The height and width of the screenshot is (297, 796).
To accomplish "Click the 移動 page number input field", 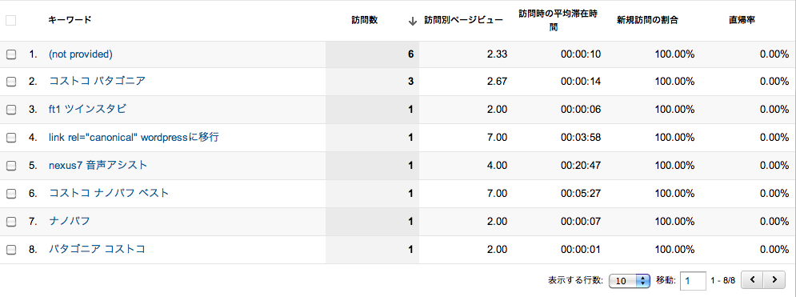I will 694,280.
